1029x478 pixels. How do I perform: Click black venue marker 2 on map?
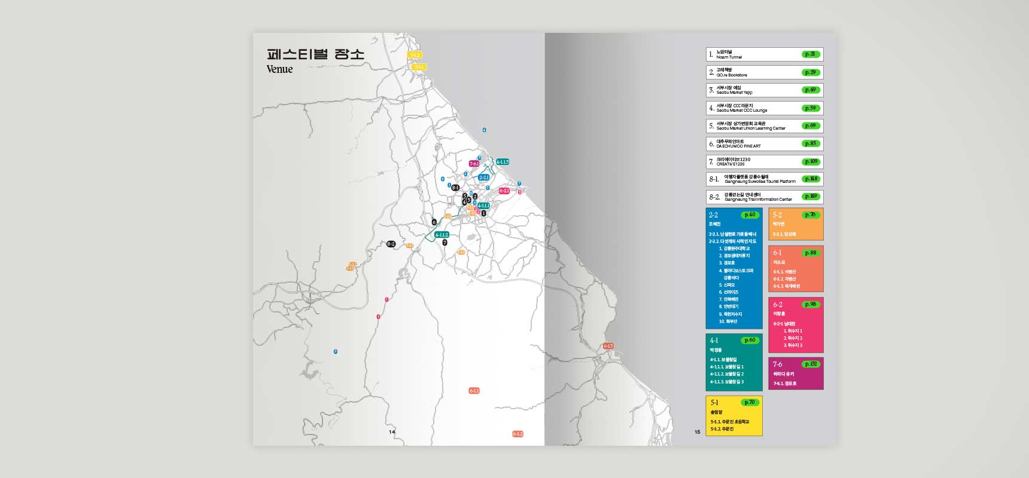tap(475, 196)
